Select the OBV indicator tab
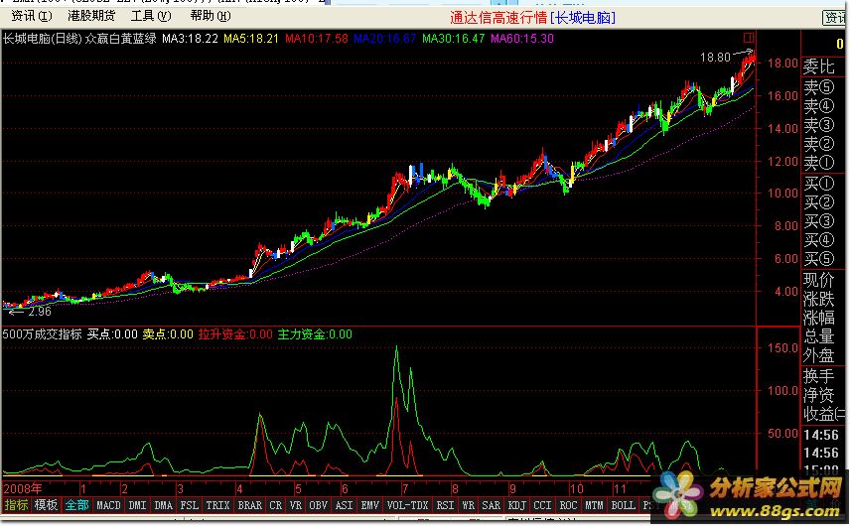The image size is (851, 526). click(x=319, y=505)
